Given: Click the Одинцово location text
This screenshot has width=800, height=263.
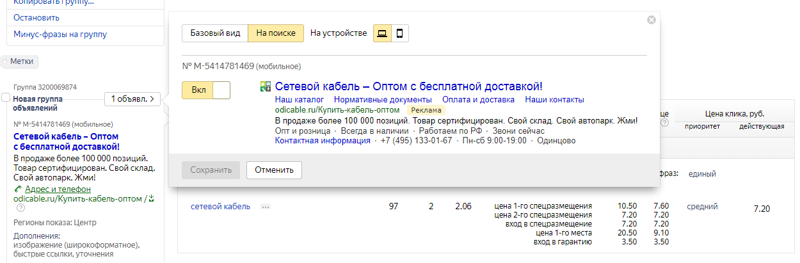Looking at the screenshot, I should [556, 141].
